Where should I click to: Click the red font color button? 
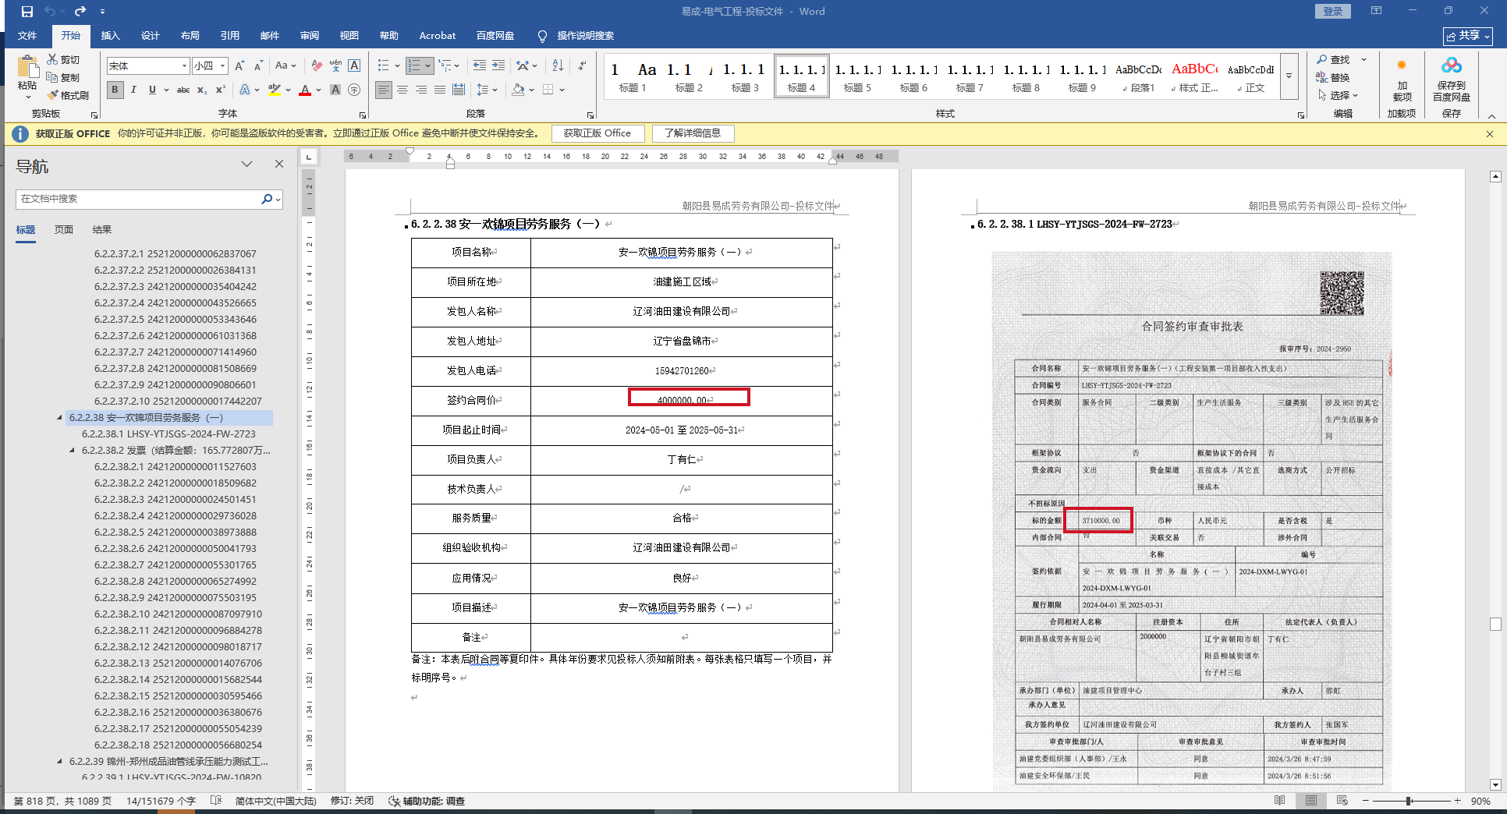click(x=305, y=90)
